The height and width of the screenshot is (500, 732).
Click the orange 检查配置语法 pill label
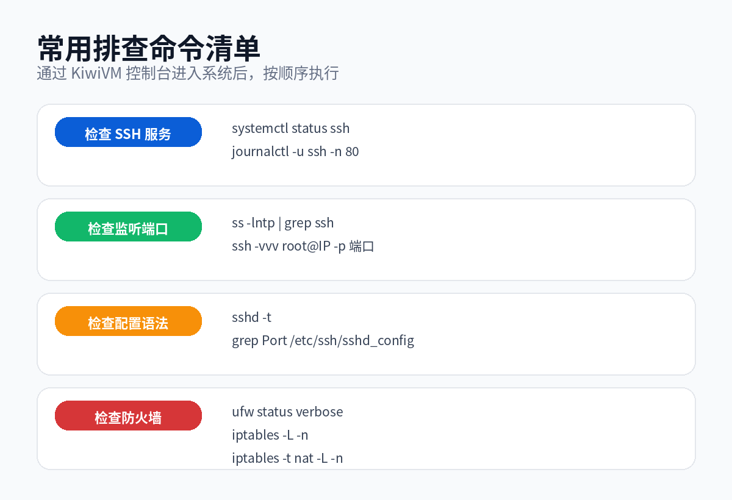tap(128, 321)
